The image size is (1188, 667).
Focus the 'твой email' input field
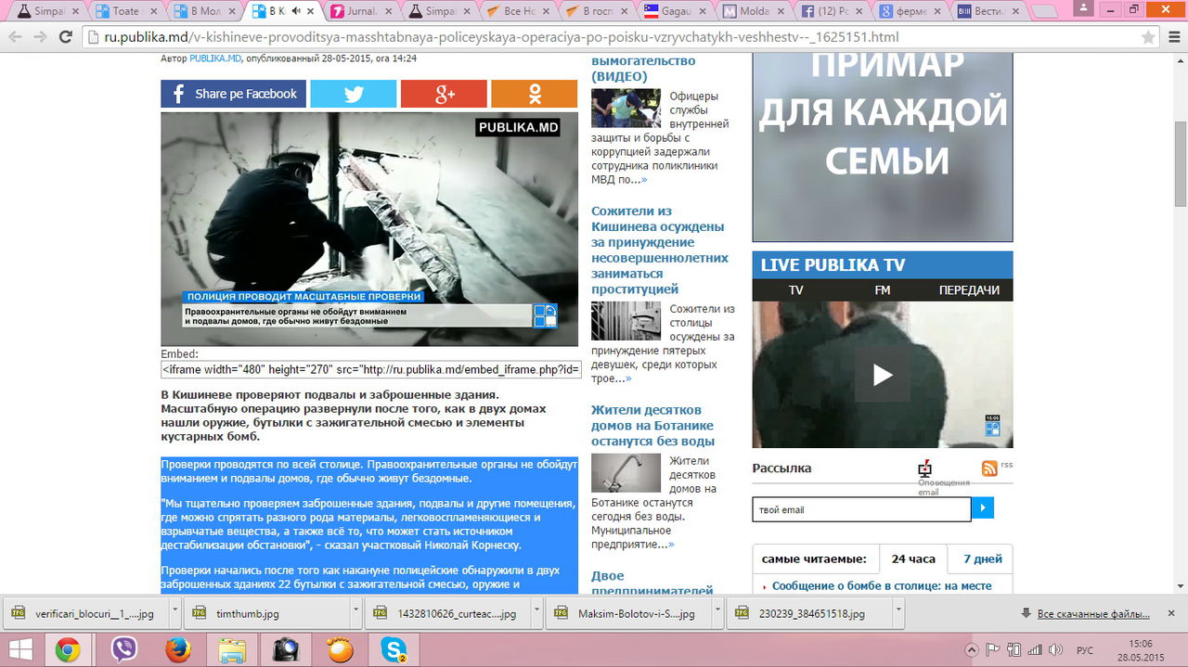tap(861, 509)
